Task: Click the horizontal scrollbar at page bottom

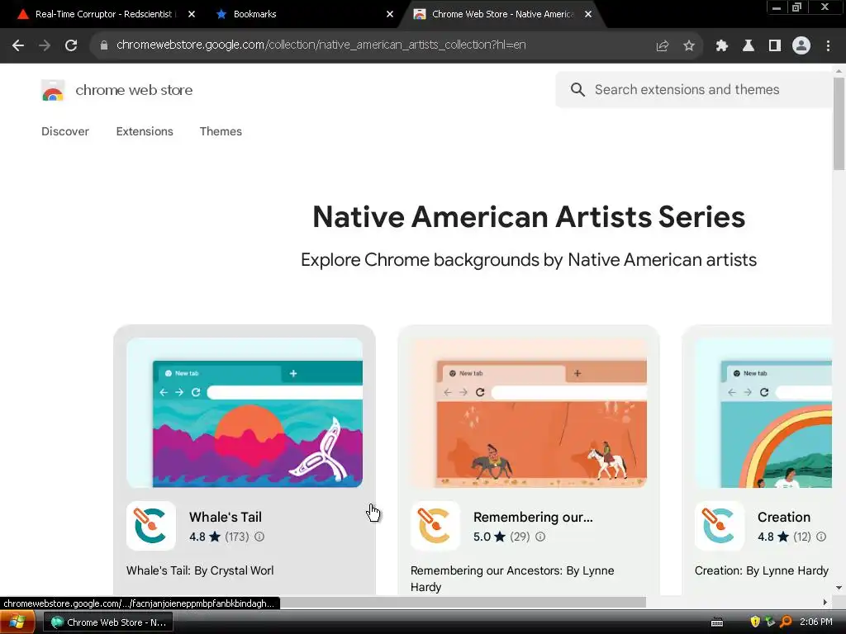Action: (463, 602)
